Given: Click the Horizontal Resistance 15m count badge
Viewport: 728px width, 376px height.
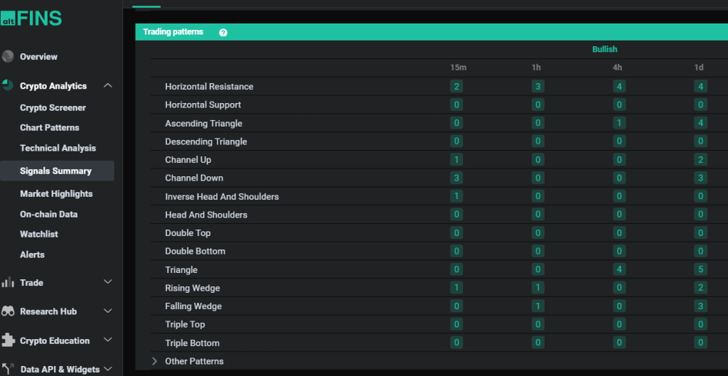Looking at the screenshot, I should pyautogui.click(x=456, y=86).
